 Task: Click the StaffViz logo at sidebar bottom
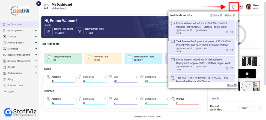click(20, 112)
